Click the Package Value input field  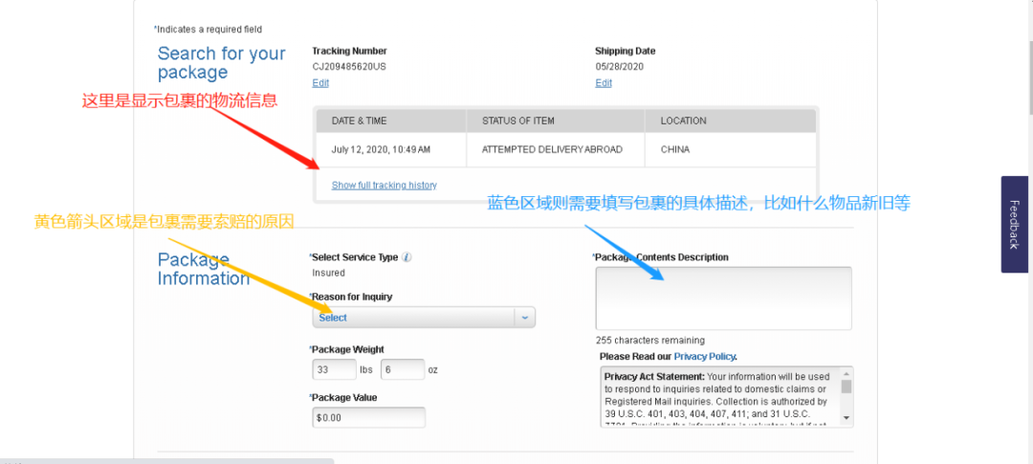(x=369, y=418)
